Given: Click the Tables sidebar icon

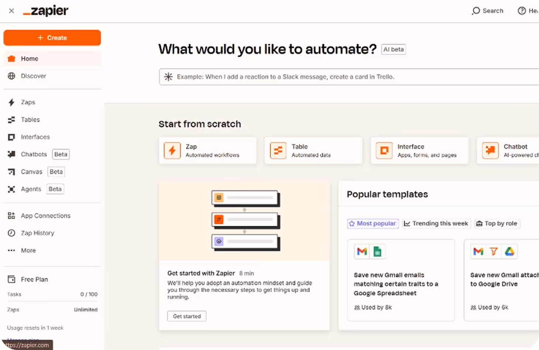Looking at the screenshot, I should click(x=11, y=120).
